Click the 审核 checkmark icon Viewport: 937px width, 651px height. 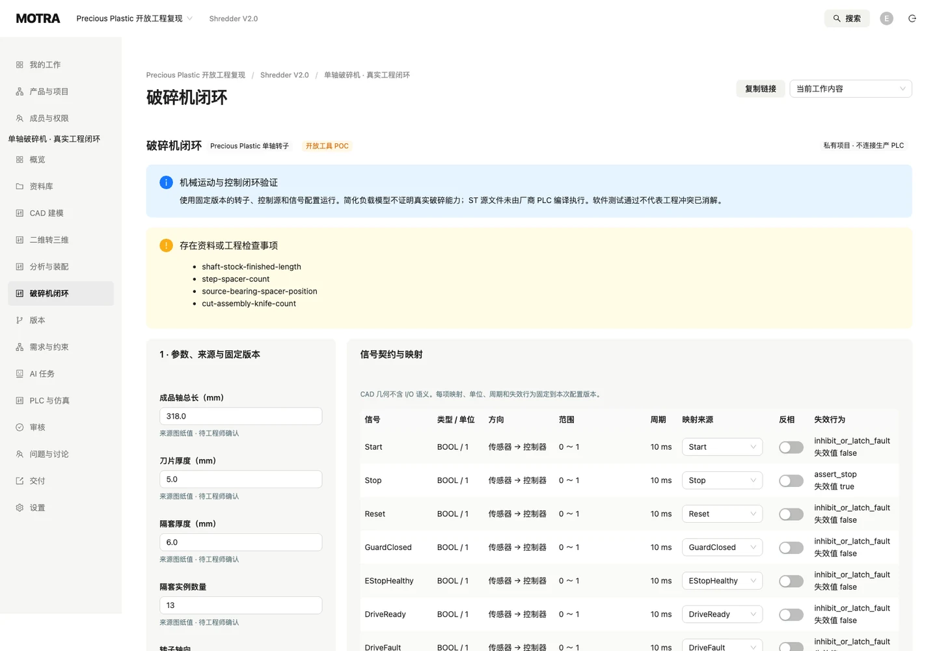pyautogui.click(x=20, y=427)
